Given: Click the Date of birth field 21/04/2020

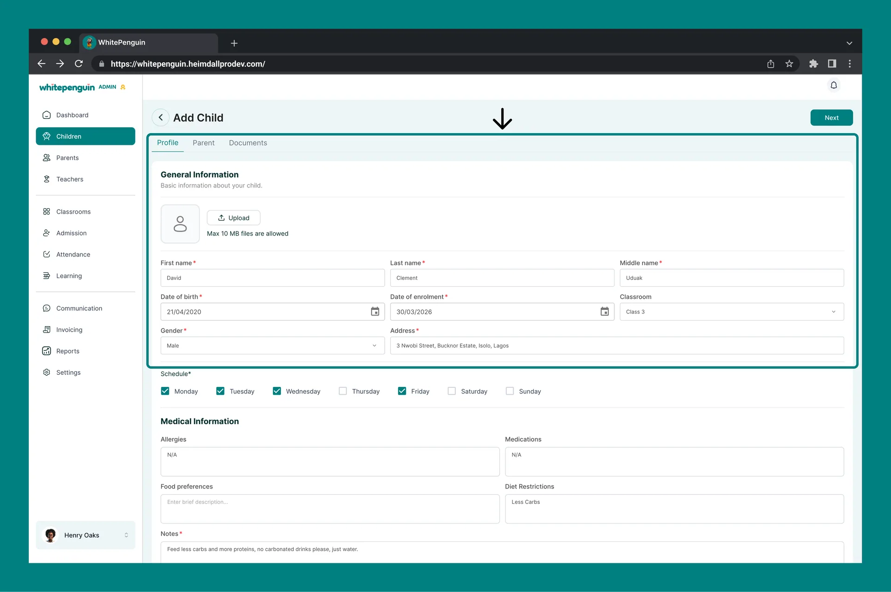Looking at the screenshot, I should click(x=272, y=312).
